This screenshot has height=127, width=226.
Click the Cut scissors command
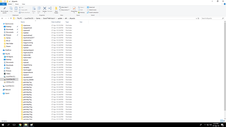21,7
